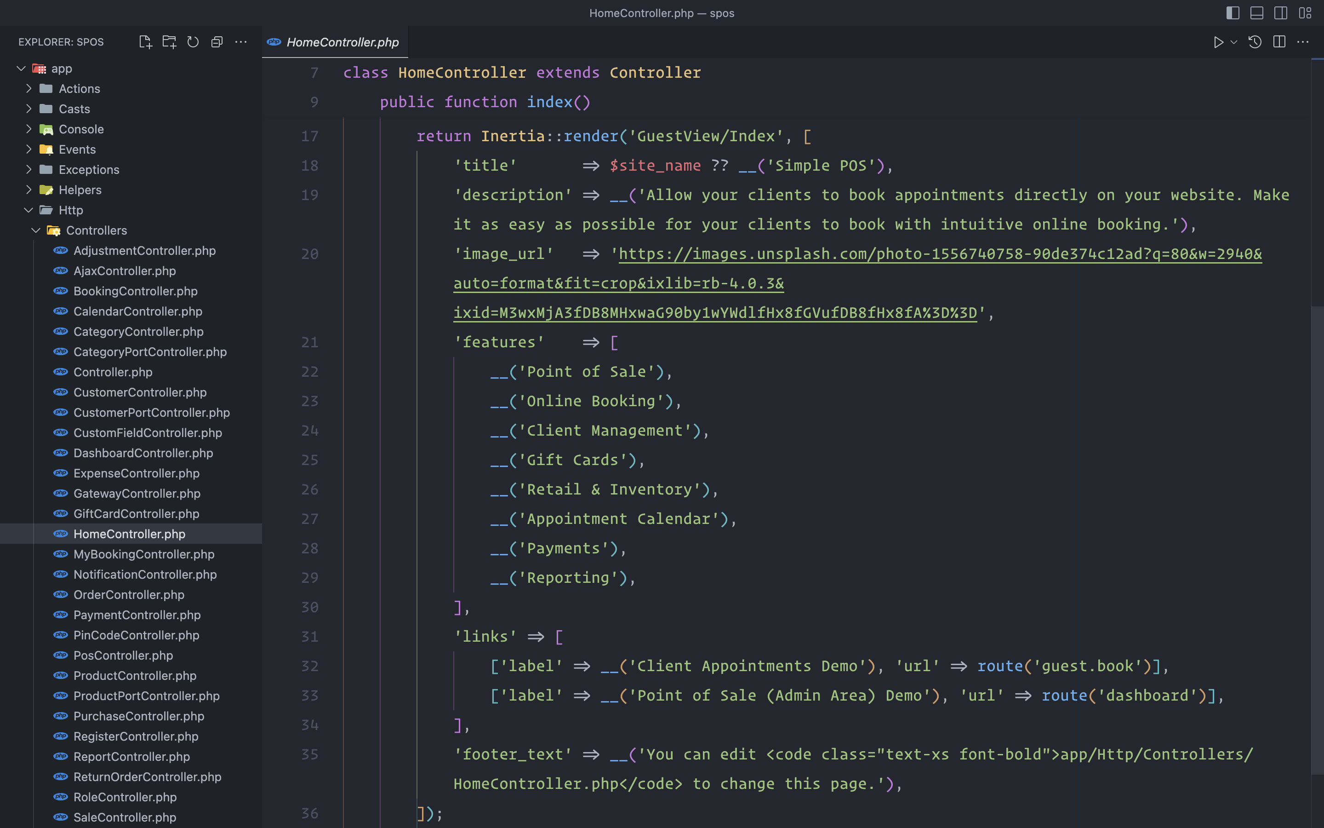This screenshot has height=828, width=1324.
Task: Toggle the secondary sidebar visibility
Action: coord(1281,13)
